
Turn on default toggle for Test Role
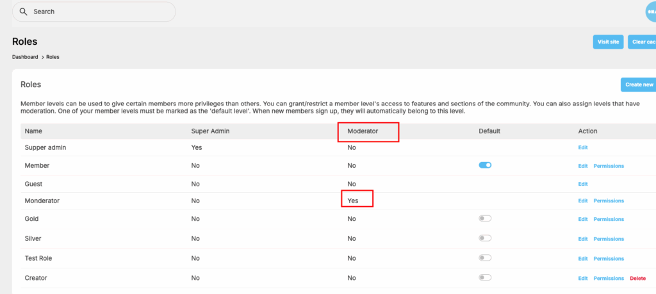[485, 258]
